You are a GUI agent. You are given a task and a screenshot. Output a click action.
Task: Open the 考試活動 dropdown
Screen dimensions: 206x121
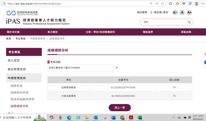coord(83,68)
